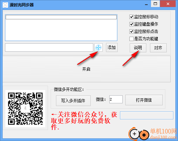Viewport: 178px width, 141px height.
Task: Maximize the 漫时光同步器 window
Action: pos(155,4)
